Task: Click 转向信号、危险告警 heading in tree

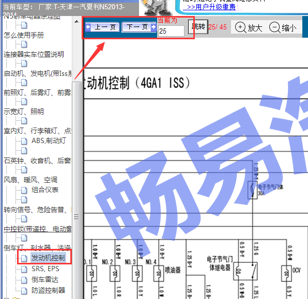Action: pos(37,210)
